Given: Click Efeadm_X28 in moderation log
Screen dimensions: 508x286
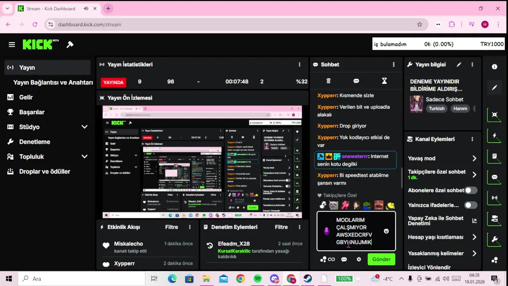Looking at the screenshot, I should (x=234, y=244).
